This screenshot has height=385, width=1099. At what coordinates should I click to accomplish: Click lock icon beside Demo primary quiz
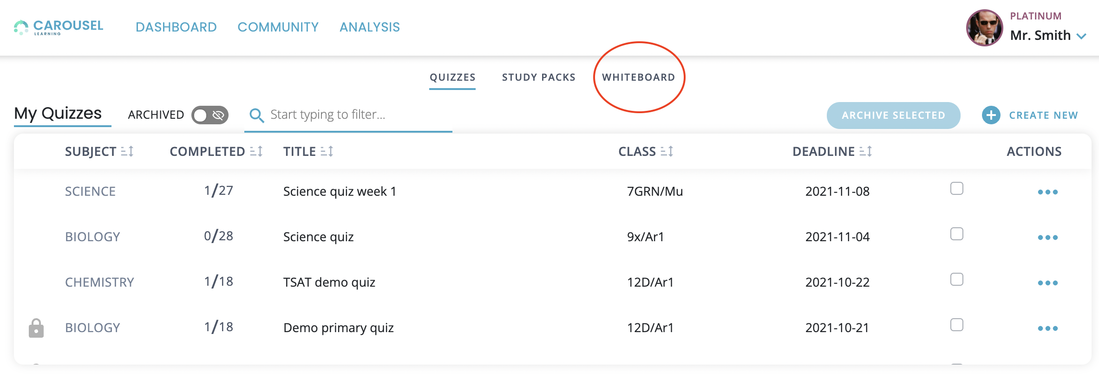click(x=36, y=328)
